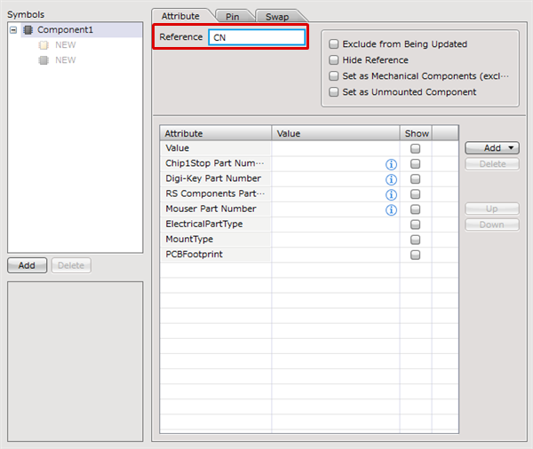Image resolution: width=533 pixels, height=449 pixels.
Task: Toggle the Hide Reference checkbox
Action: point(334,60)
